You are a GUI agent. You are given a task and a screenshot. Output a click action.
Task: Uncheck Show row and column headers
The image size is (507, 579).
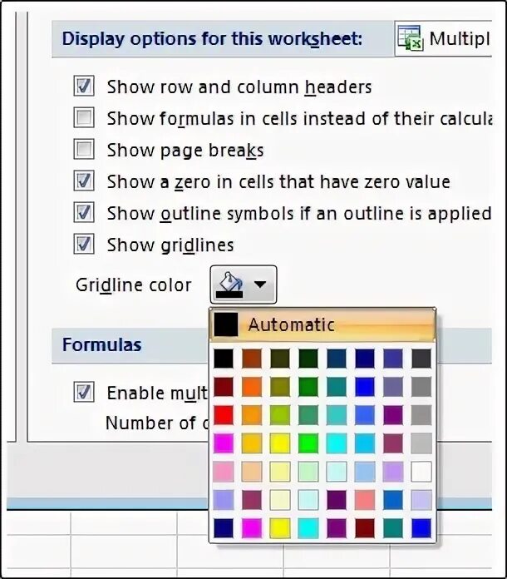pos(84,87)
